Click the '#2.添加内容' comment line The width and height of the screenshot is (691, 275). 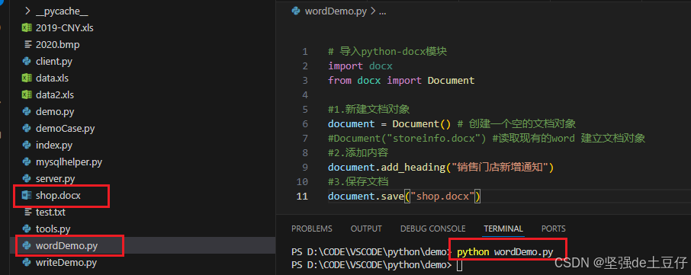358,153
